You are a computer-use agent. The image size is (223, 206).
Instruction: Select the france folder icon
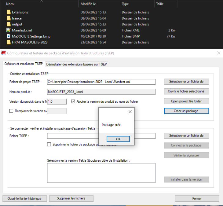[x=9, y=18]
